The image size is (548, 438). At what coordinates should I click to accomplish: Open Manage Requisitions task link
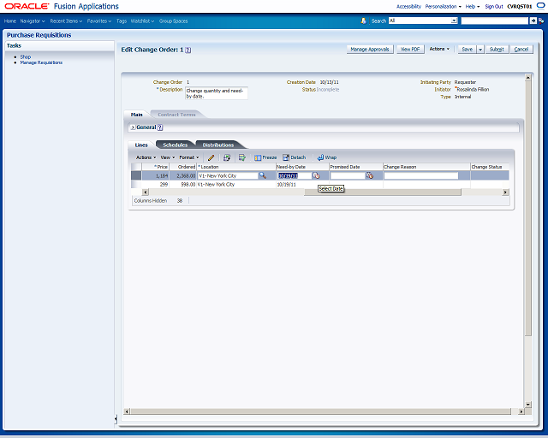(41, 62)
